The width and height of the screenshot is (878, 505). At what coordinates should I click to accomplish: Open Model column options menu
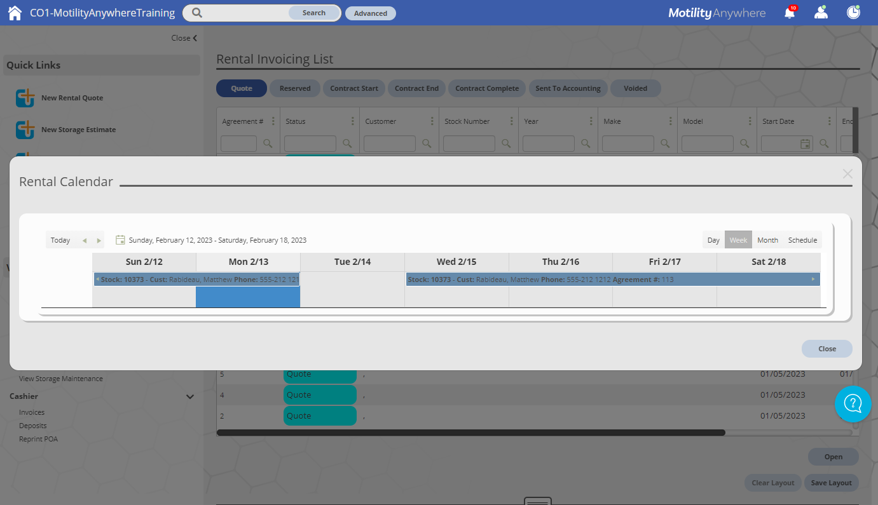point(750,121)
